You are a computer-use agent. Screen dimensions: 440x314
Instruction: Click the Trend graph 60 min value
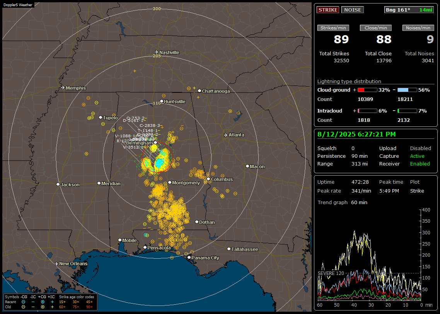[x=359, y=203]
